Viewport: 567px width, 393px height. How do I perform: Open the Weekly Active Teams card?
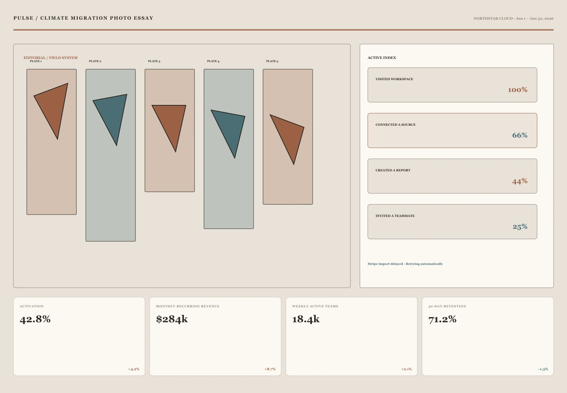352,336
